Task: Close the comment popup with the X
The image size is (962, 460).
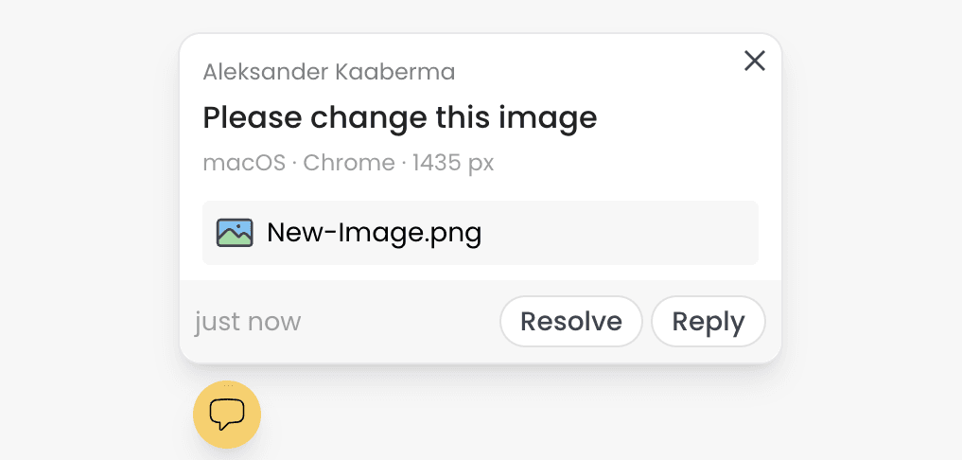Action: pyautogui.click(x=754, y=62)
